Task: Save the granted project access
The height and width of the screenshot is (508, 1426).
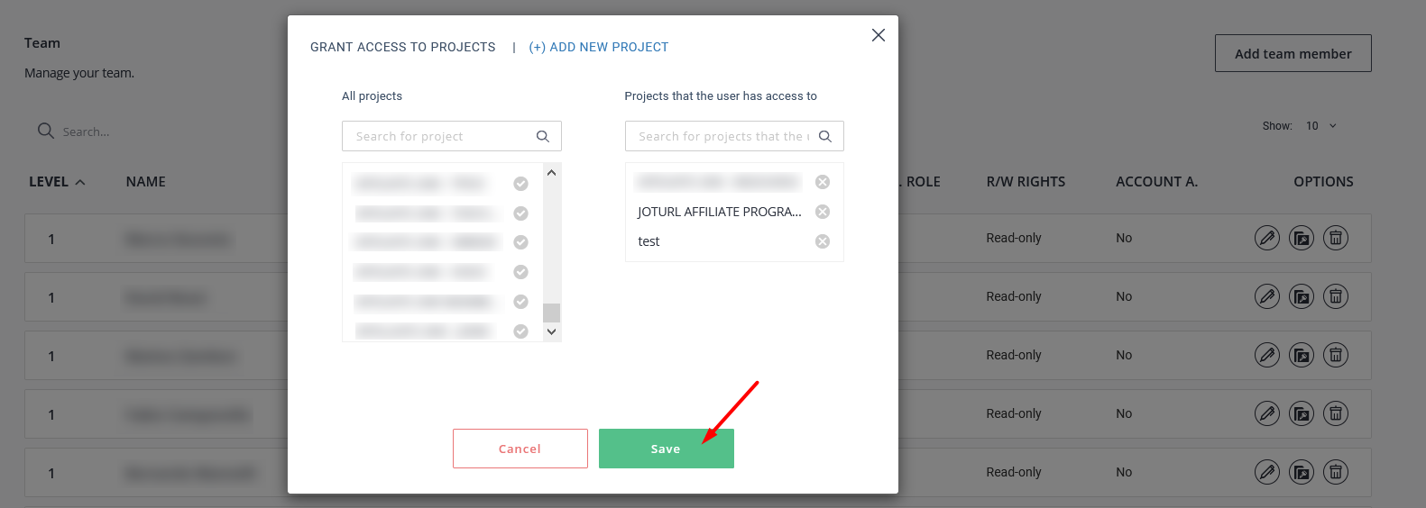Action: pyautogui.click(x=667, y=449)
